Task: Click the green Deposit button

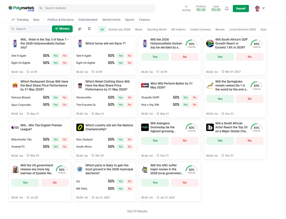Action: pyautogui.click(x=241, y=9)
